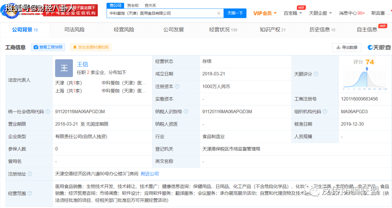Click the 王 avatar thumbnail

click(64, 68)
